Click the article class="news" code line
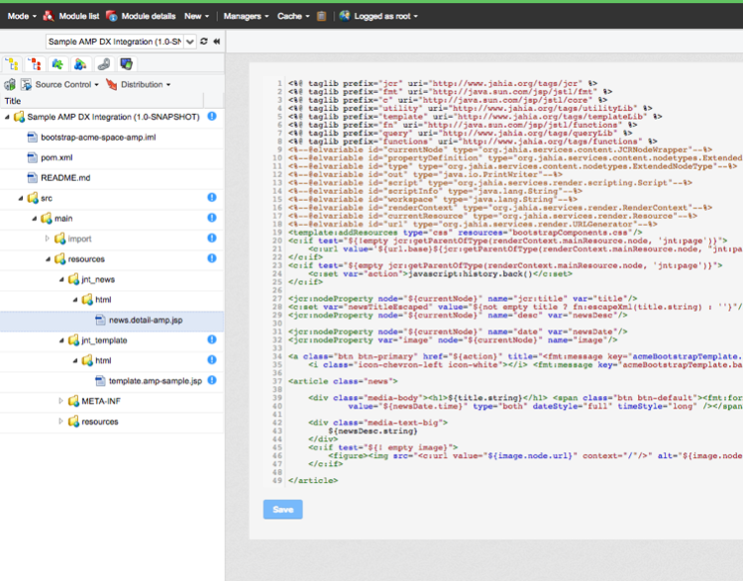 click(343, 382)
